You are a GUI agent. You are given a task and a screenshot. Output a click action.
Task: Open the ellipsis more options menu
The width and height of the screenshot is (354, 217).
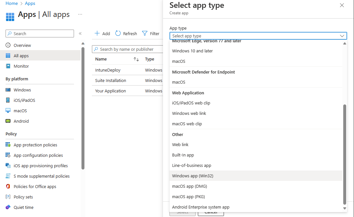click(x=80, y=14)
